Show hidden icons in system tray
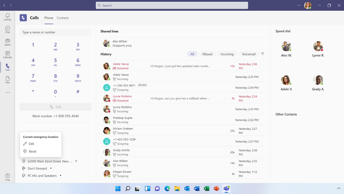This screenshot has height=194, width=344. [x=338, y=188]
